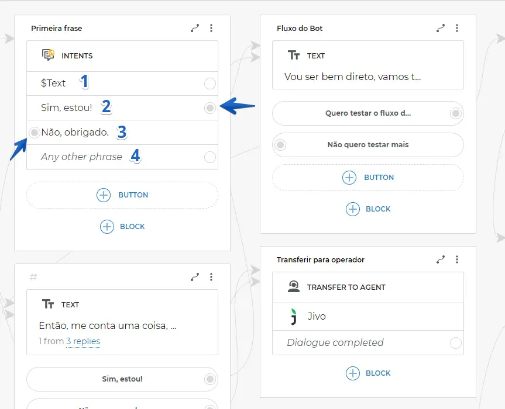Image resolution: width=505 pixels, height=409 pixels.
Task: Click the connection path icon on # block
Action: tap(195, 277)
